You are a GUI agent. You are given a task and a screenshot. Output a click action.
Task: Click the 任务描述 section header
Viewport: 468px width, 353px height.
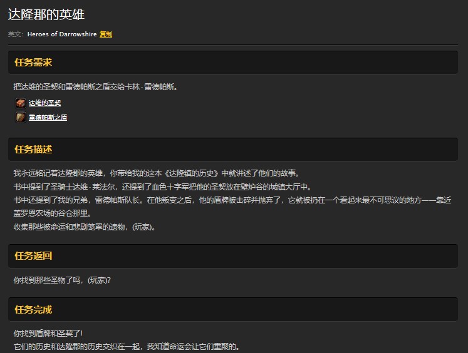(x=33, y=150)
